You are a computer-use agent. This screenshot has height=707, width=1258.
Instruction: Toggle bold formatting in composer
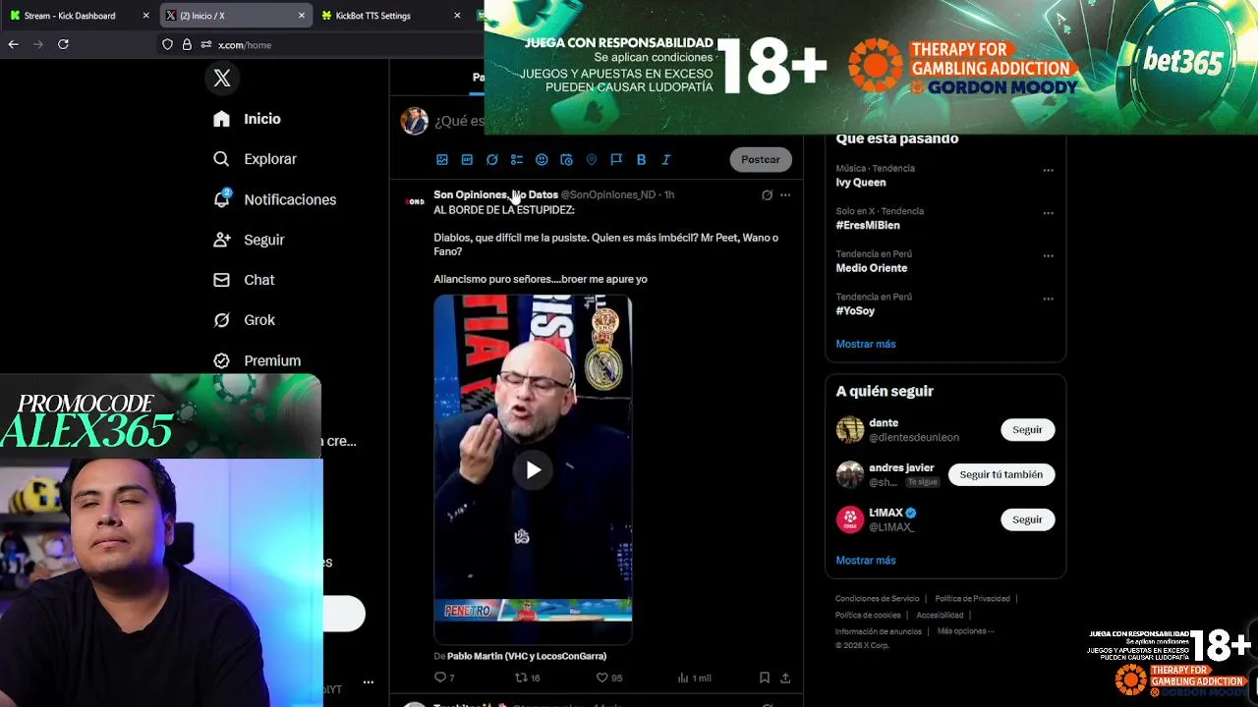pos(641,159)
